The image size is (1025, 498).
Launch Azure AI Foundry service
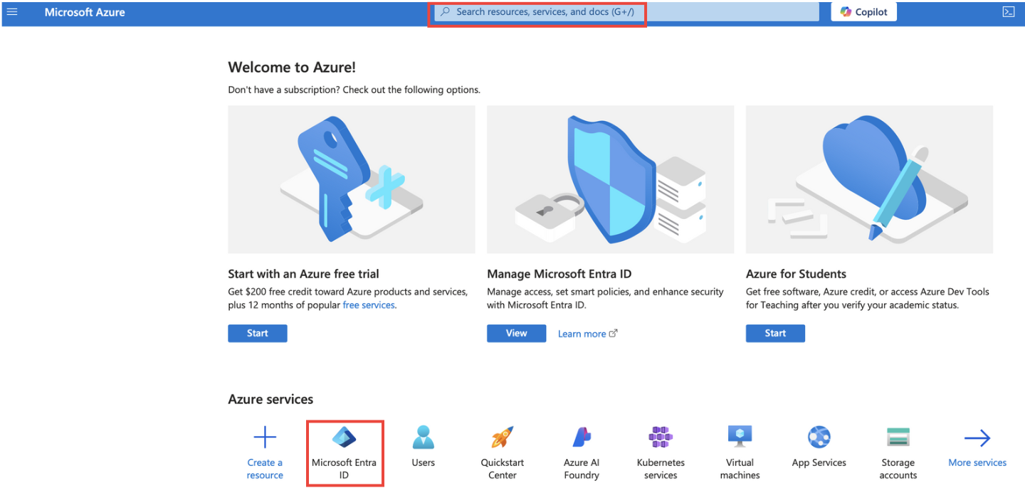click(581, 437)
